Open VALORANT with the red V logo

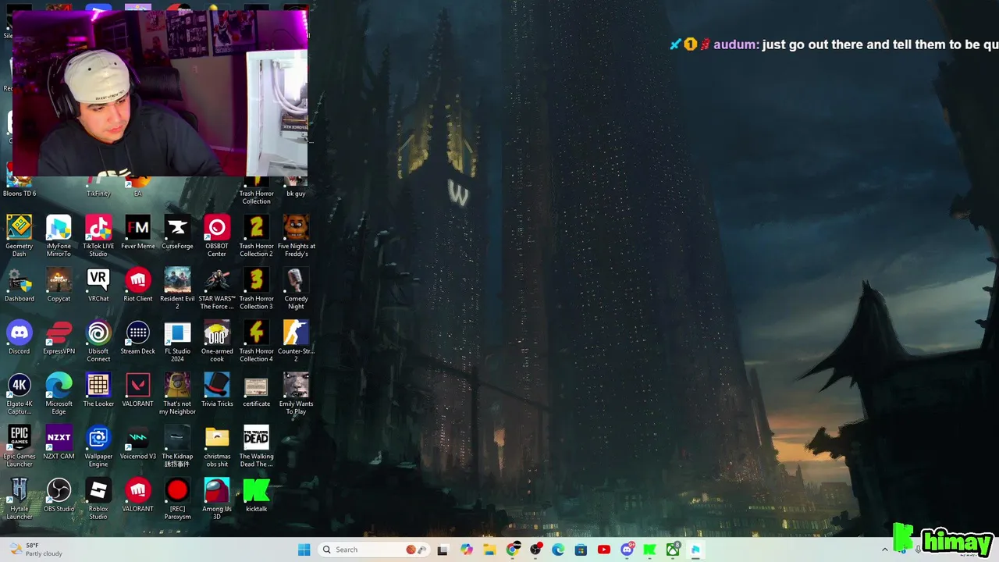(138, 390)
